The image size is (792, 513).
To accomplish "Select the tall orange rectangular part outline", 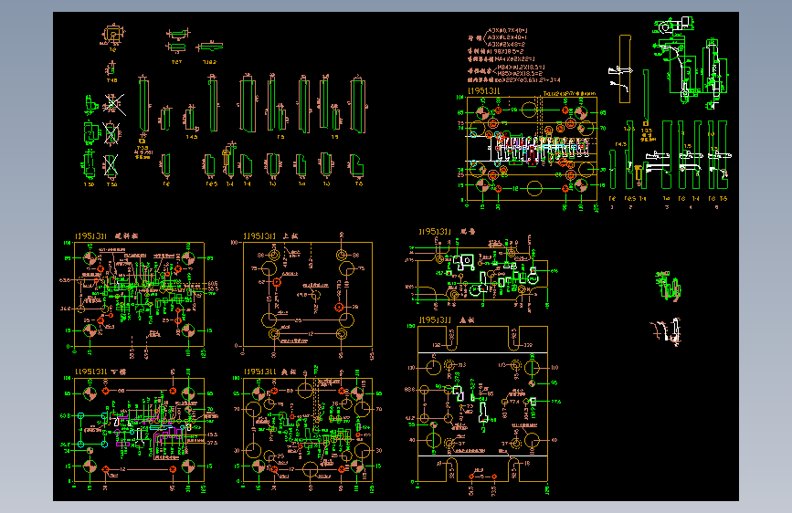I will coord(625,68).
